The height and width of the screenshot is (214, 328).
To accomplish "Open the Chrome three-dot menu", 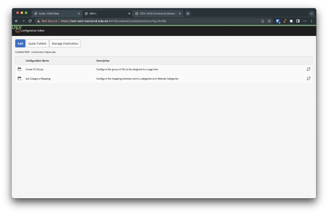I will pyautogui.click(x=311, y=21).
